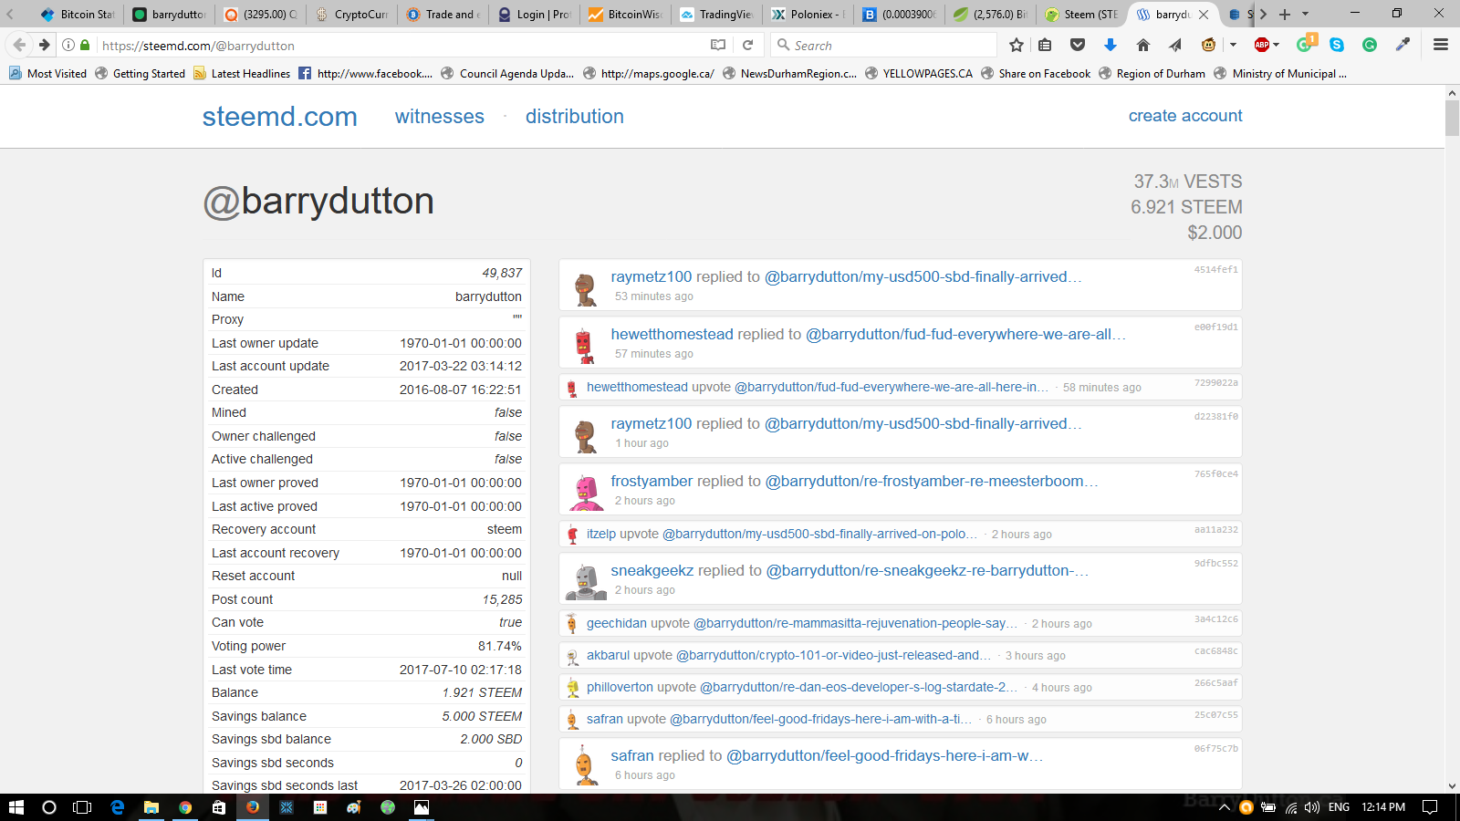
Task: Open the witnesses page
Action: [x=439, y=117]
